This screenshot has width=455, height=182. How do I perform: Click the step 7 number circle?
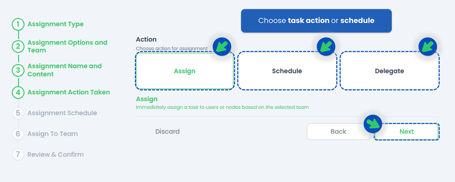click(x=18, y=155)
